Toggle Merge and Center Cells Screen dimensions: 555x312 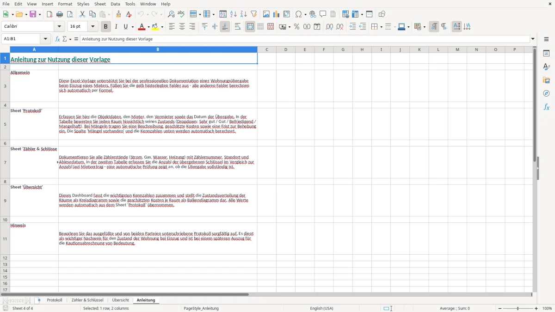click(250, 27)
